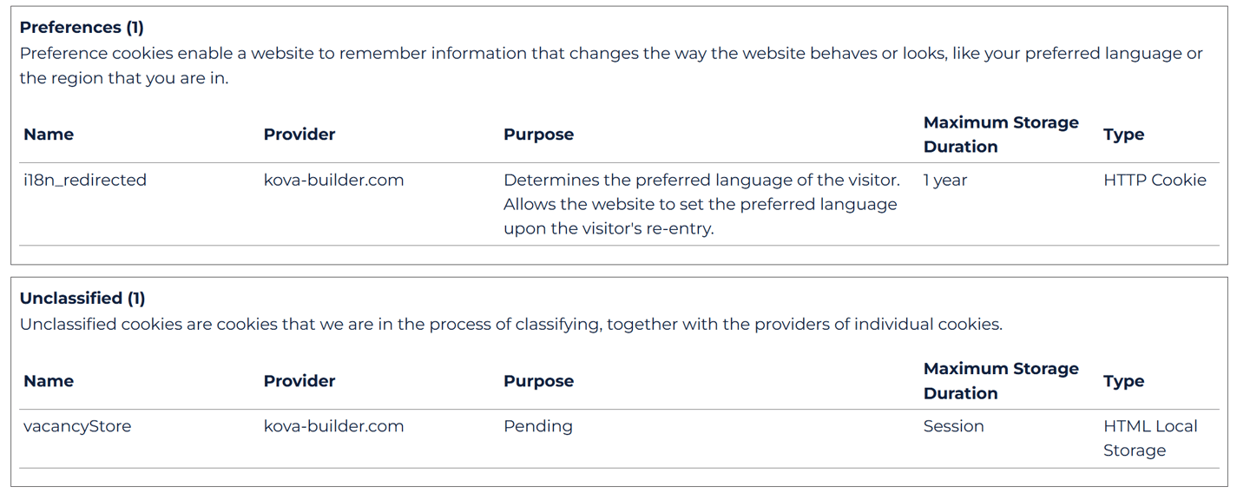
Task: Click the HTTP Cookie type cell
Action: pyautogui.click(x=1155, y=181)
